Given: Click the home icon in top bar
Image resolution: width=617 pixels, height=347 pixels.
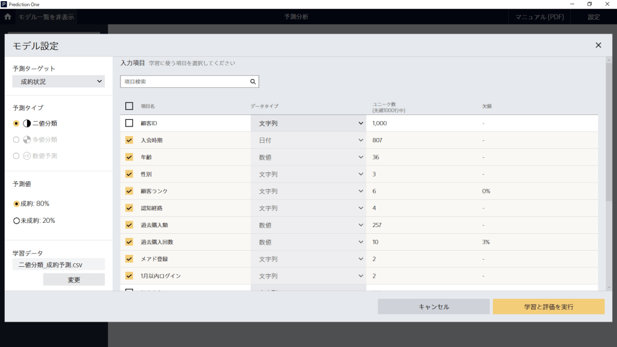Looking at the screenshot, I should [7, 17].
